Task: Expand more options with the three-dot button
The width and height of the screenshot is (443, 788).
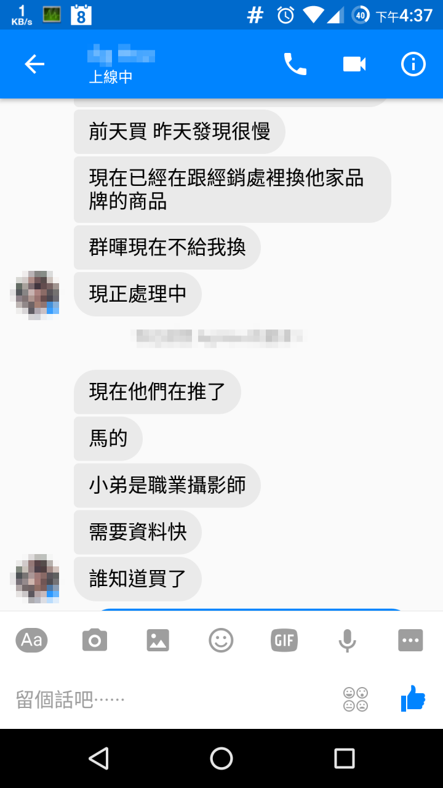Action: [410, 641]
